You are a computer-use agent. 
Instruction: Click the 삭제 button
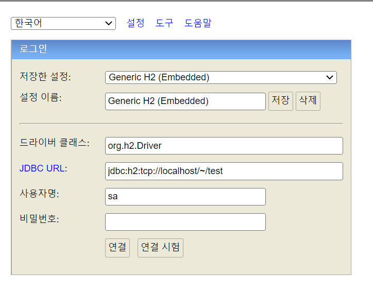tap(308, 101)
